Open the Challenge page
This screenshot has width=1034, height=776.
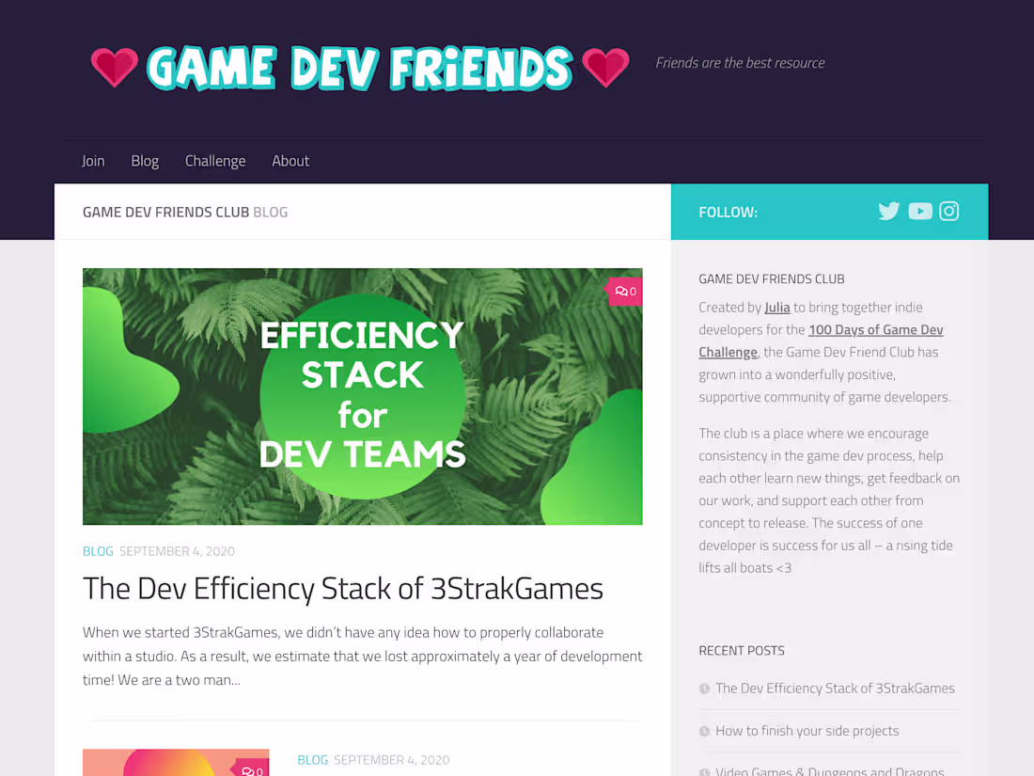pos(215,161)
